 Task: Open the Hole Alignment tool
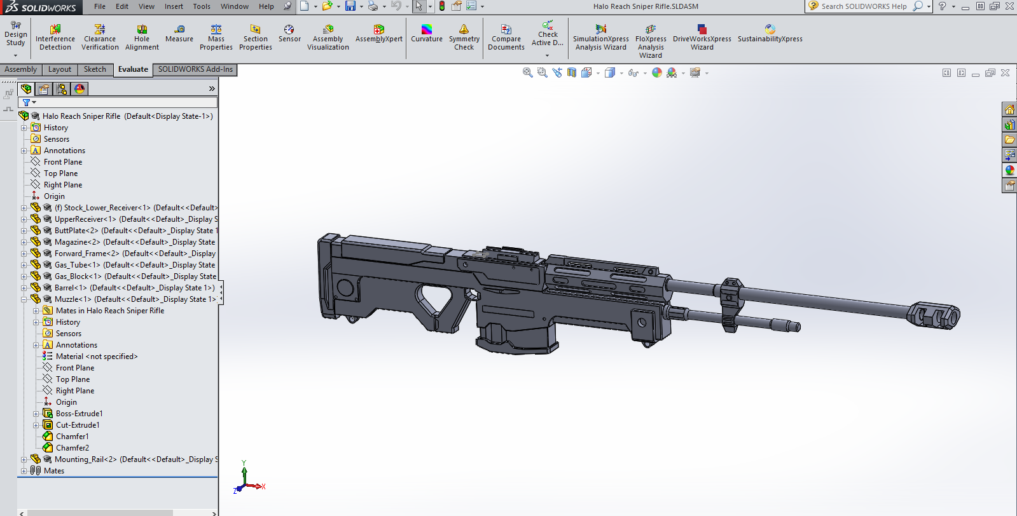click(x=142, y=37)
